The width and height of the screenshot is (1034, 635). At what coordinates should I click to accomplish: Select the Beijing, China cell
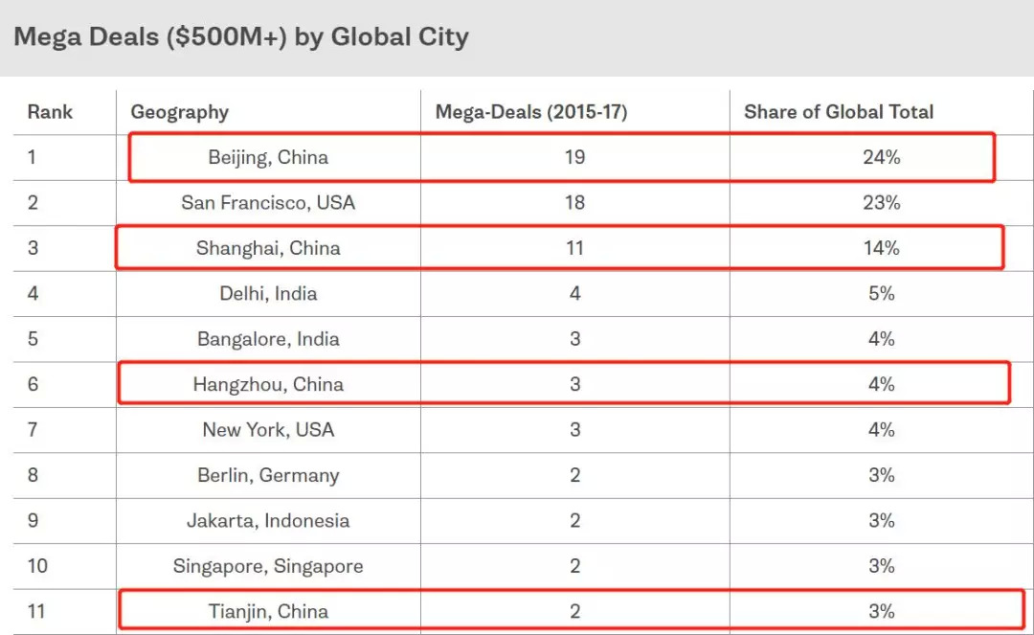pyautogui.click(x=268, y=157)
